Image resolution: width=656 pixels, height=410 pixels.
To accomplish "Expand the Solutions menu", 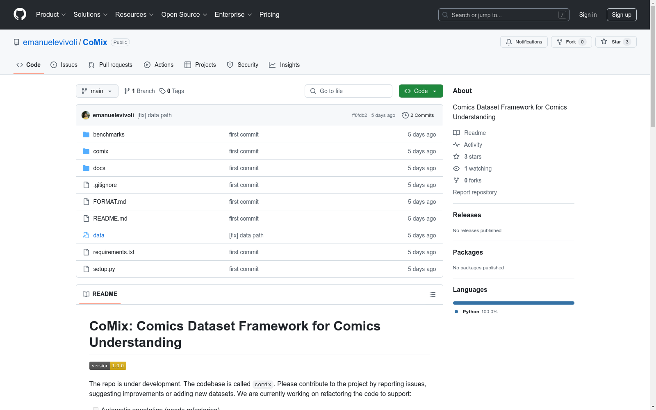I will (x=91, y=14).
